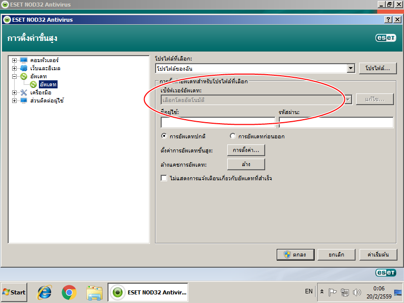Open Windows Explorer folder icon in the taskbar
The height and width of the screenshot is (303, 404).
click(94, 292)
